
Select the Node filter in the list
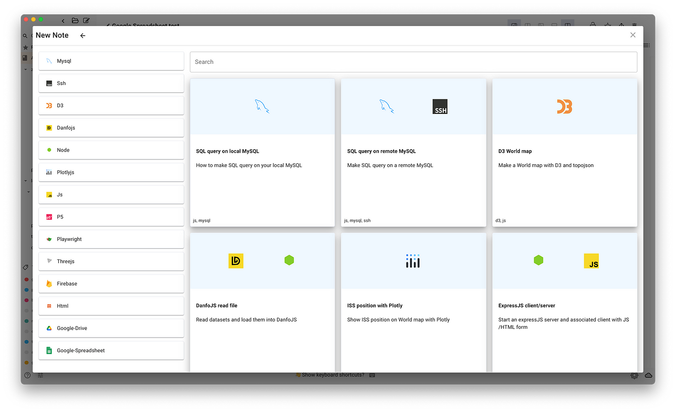click(111, 150)
